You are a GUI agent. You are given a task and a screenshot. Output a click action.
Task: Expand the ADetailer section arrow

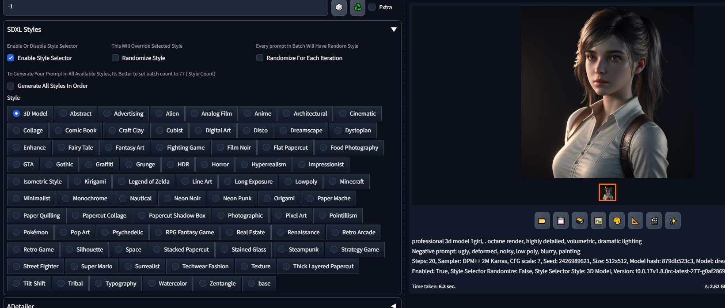tap(394, 305)
